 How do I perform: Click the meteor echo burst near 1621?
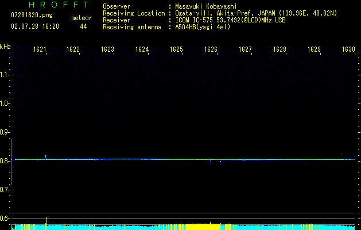(x=46, y=156)
